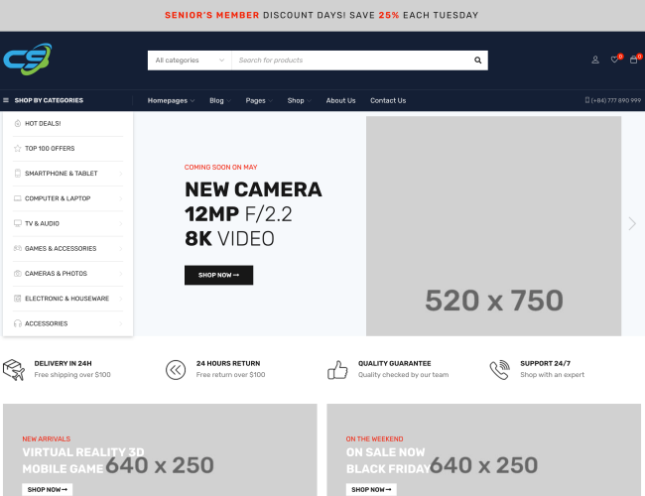Open the Contact Us menu item
The image size is (645, 496).
[387, 100]
